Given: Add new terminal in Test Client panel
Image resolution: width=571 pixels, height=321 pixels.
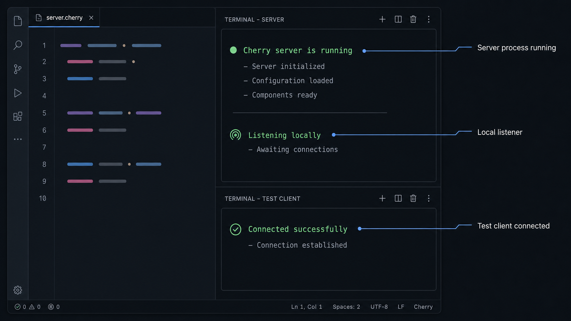Looking at the screenshot, I should (382, 199).
